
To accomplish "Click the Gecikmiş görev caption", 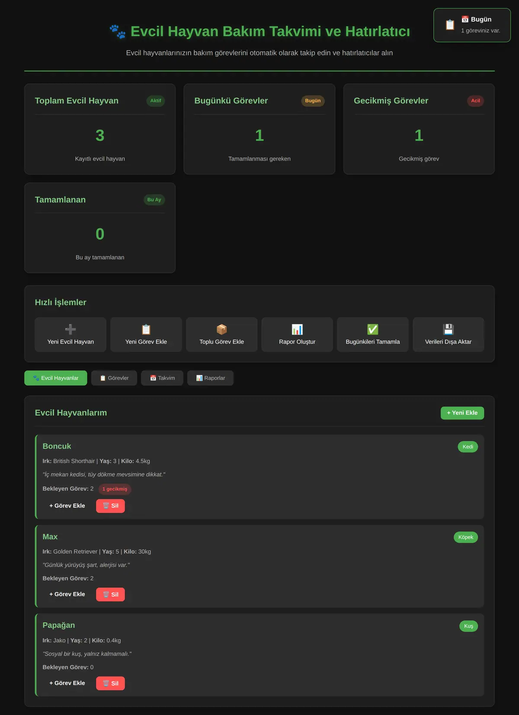I will 419,159.
